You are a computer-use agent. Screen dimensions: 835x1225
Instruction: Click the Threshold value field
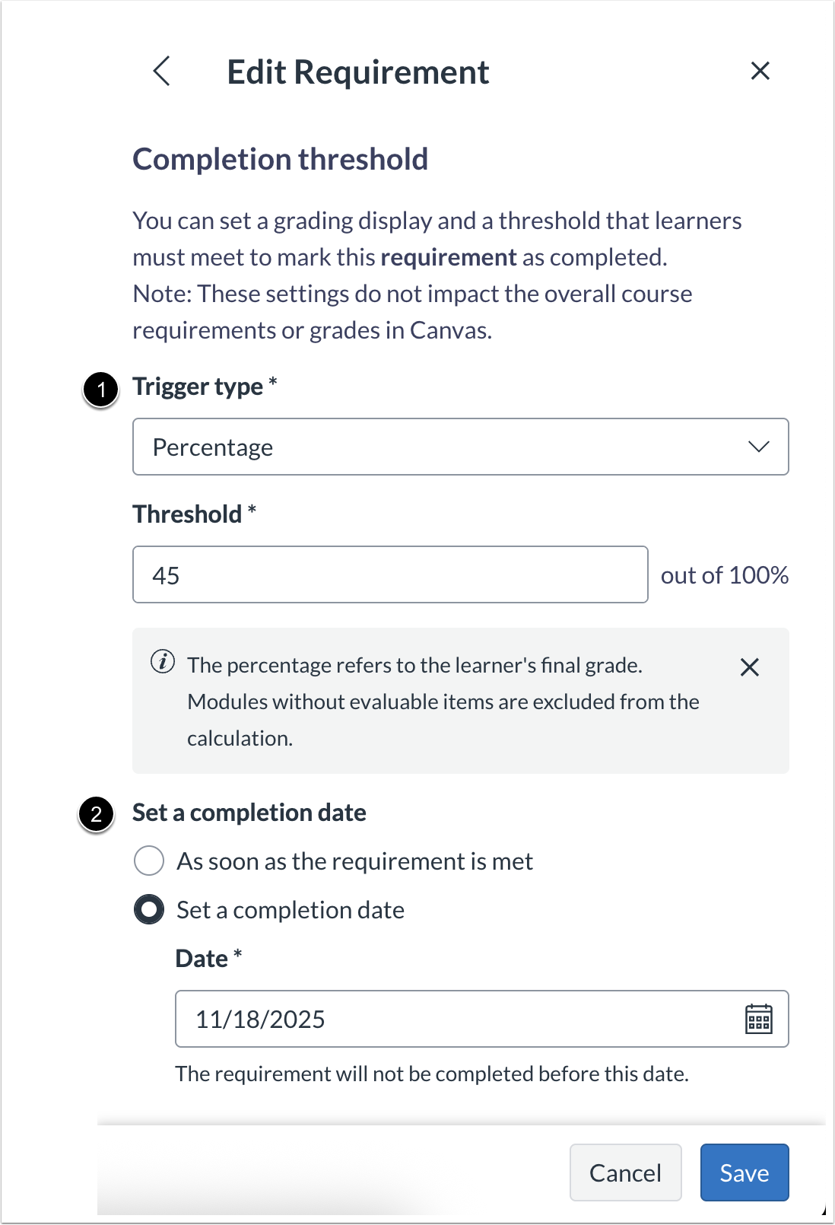coord(390,574)
